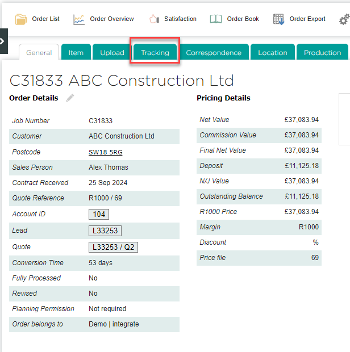The width and height of the screenshot is (350, 352).
Task: Select the General tab
Action: click(39, 52)
